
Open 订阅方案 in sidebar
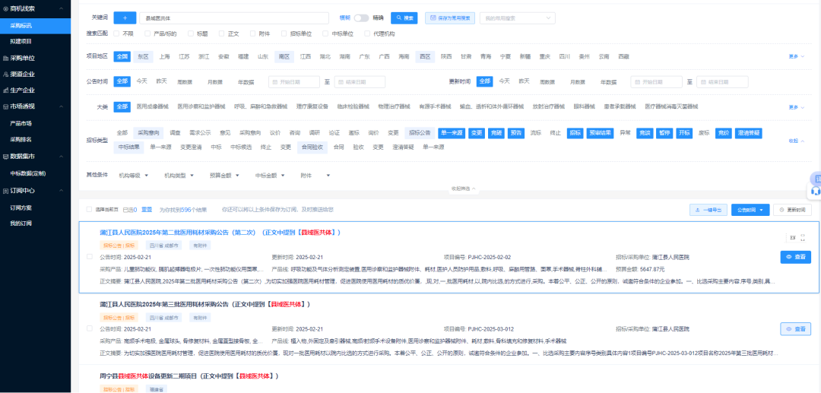point(21,208)
